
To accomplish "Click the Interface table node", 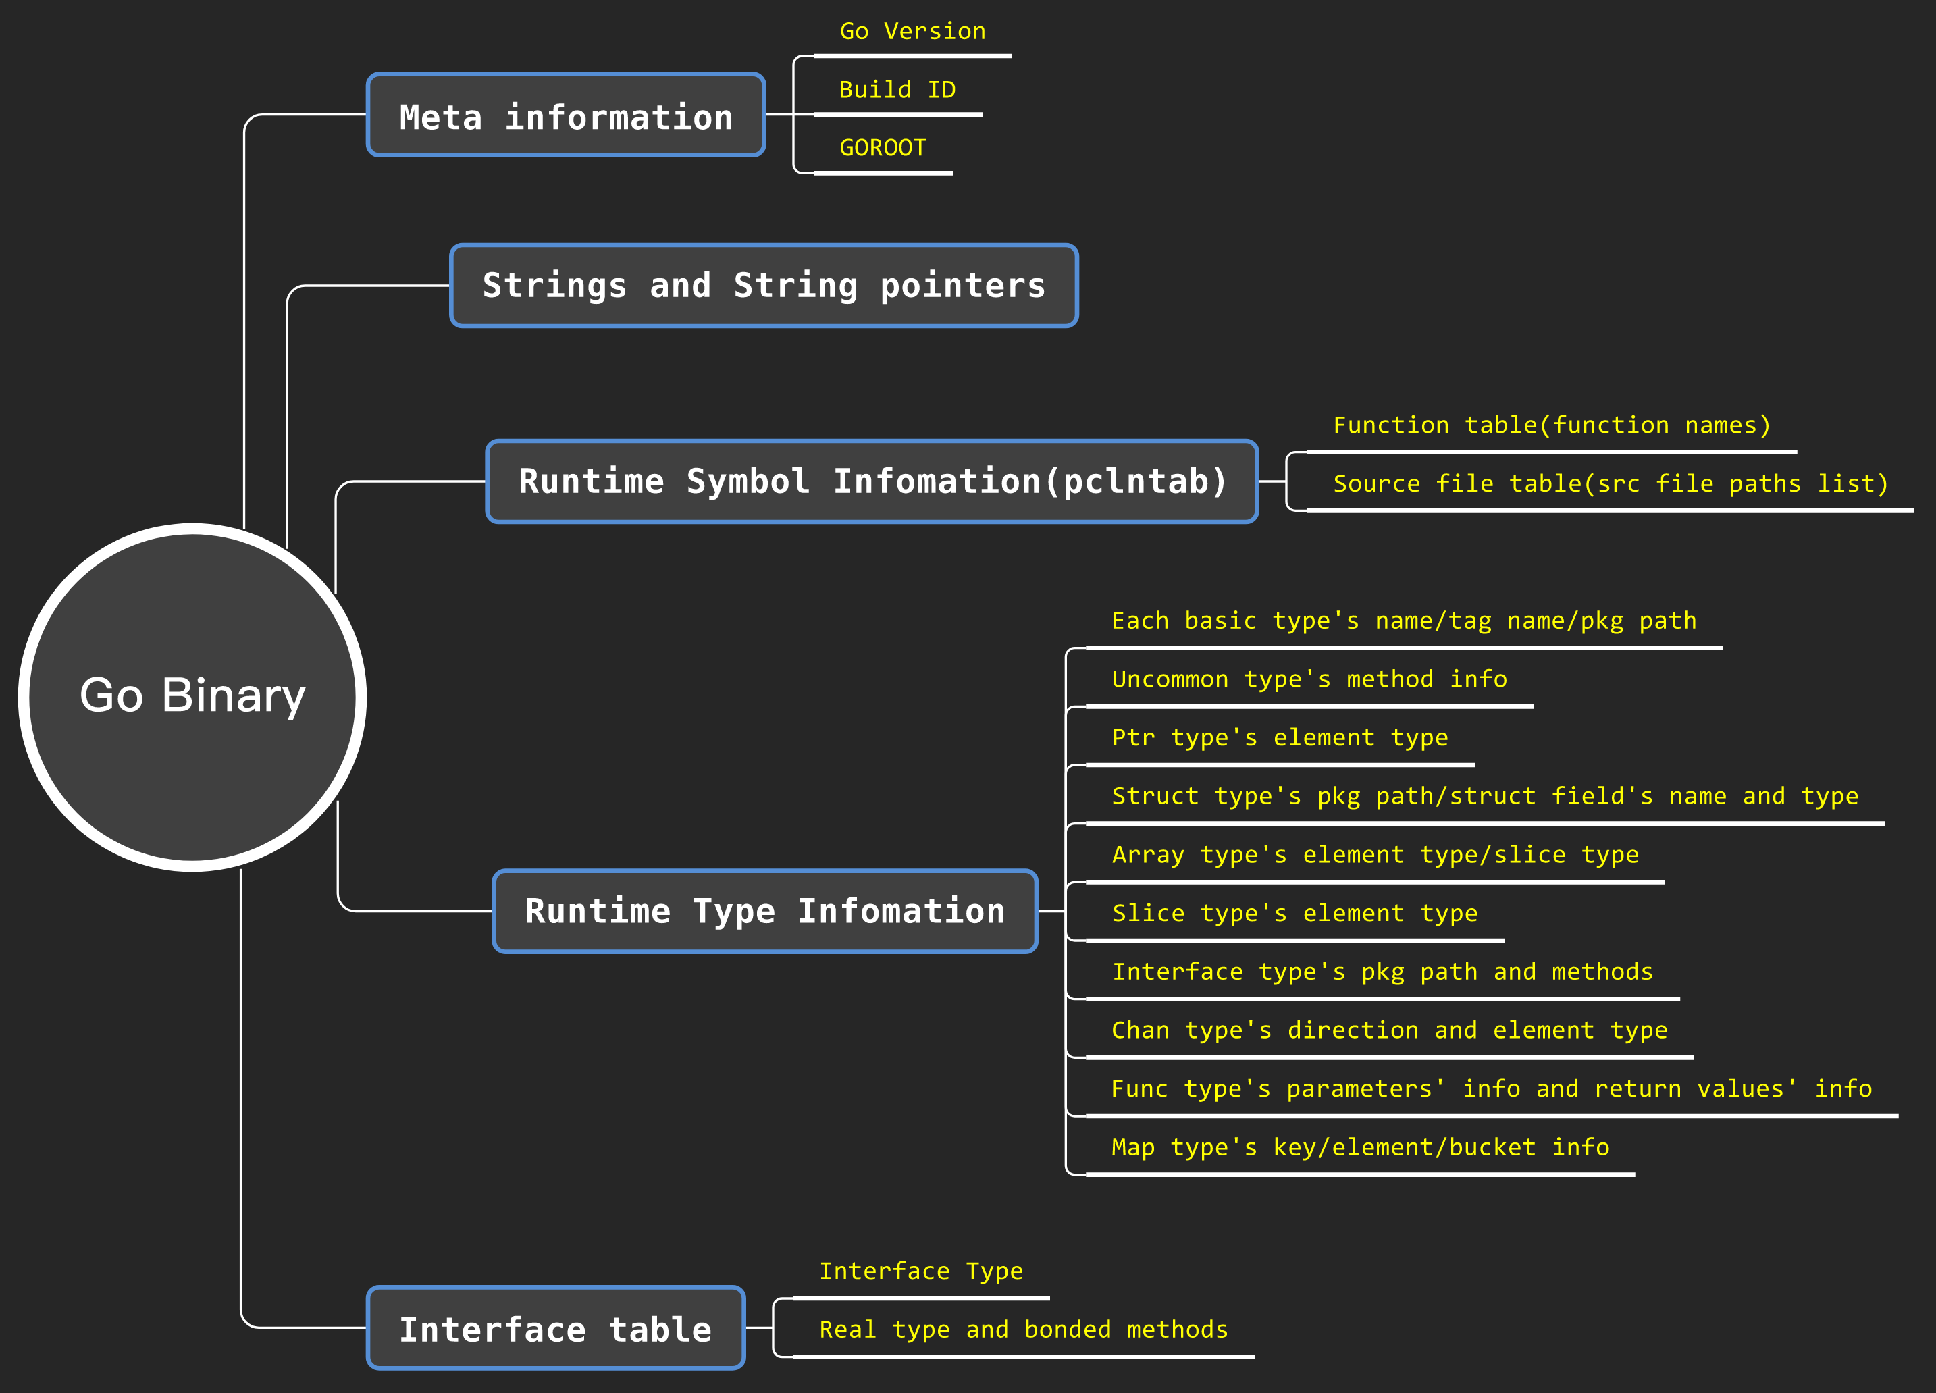I will (556, 1328).
